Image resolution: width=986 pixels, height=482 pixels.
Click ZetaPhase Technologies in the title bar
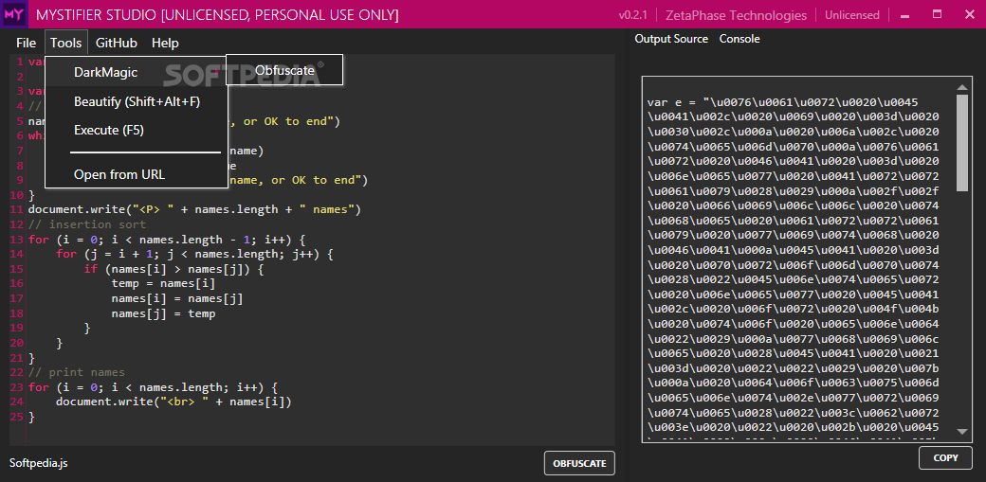(x=737, y=15)
